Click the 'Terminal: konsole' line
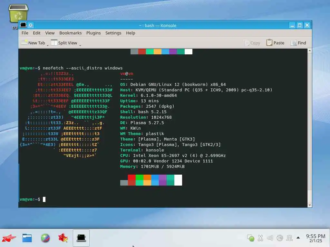The image size is (330, 247). click(142, 150)
